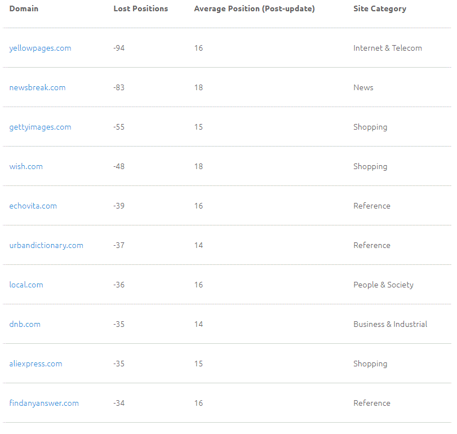Screen dimensions: 457x434
Task: Open gettyimages.com domain link
Action: coord(40,127)
